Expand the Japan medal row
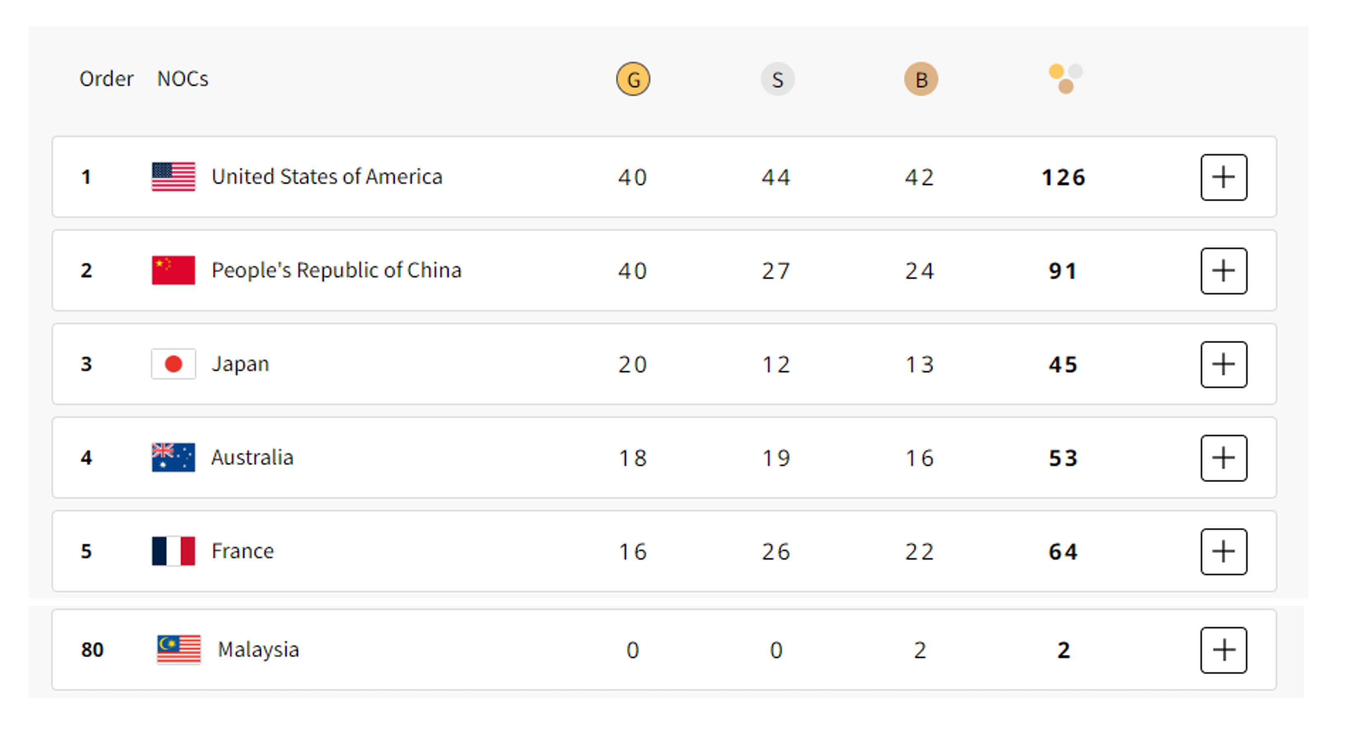This screenshot has width=1347, height=732. pos(1224,364)
